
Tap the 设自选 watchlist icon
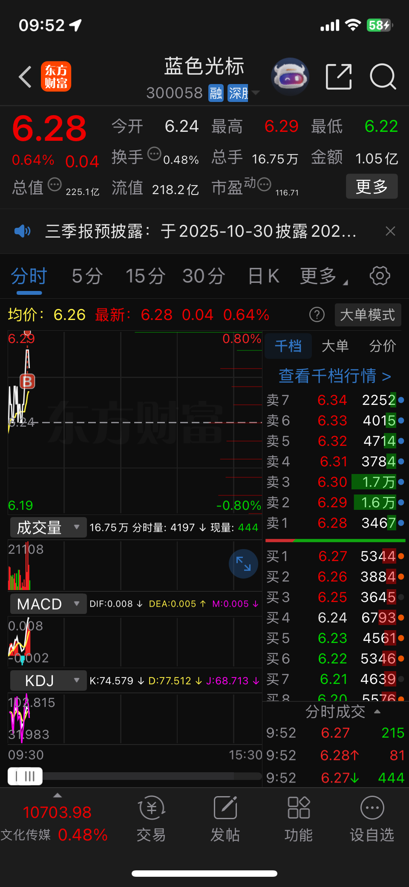click(x=372, y=818)
